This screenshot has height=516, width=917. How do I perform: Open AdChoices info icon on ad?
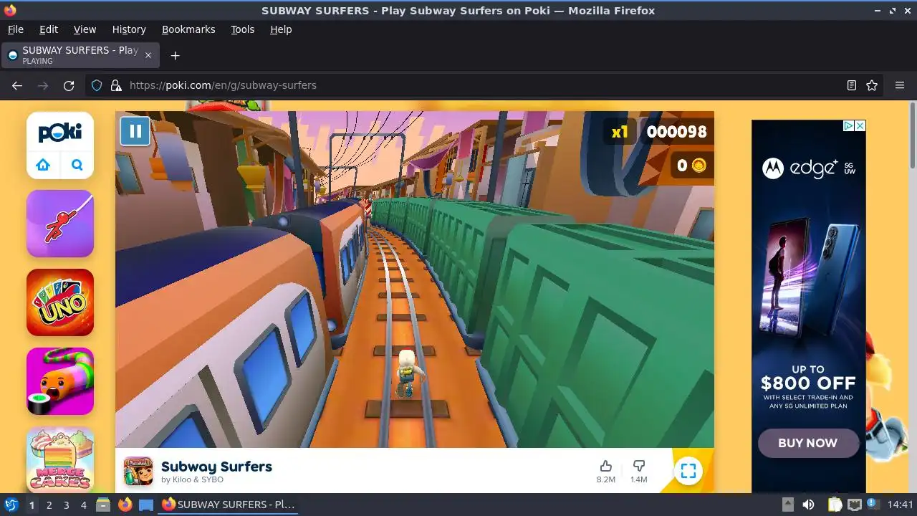848,125
